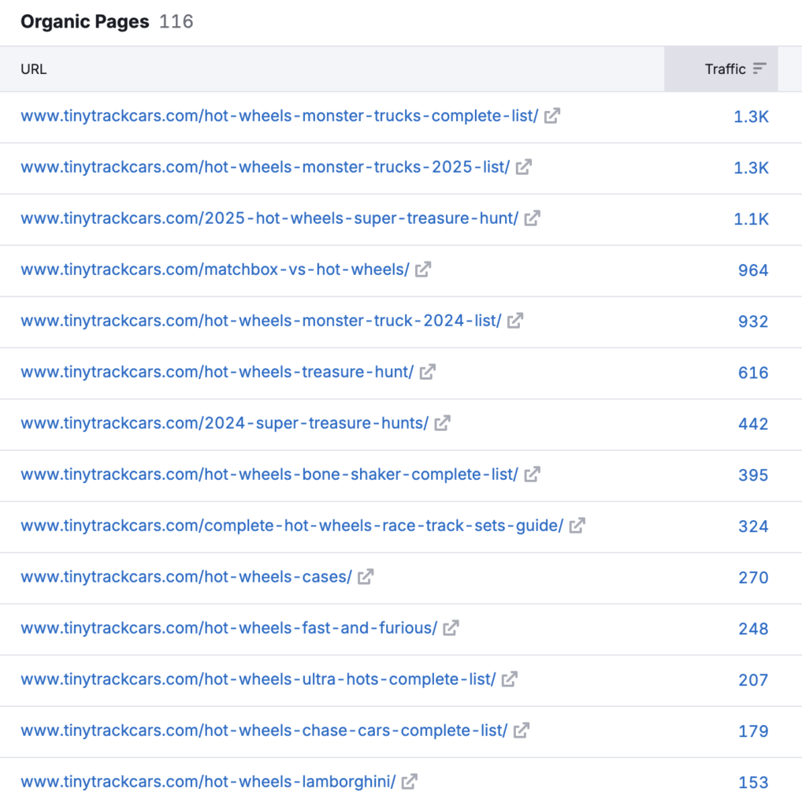Open the hot-wheels-bone-shaker-complete-list URL
The height and width of the screenshot is (807, 802).
pyautogui.click(x=269, y=474)
